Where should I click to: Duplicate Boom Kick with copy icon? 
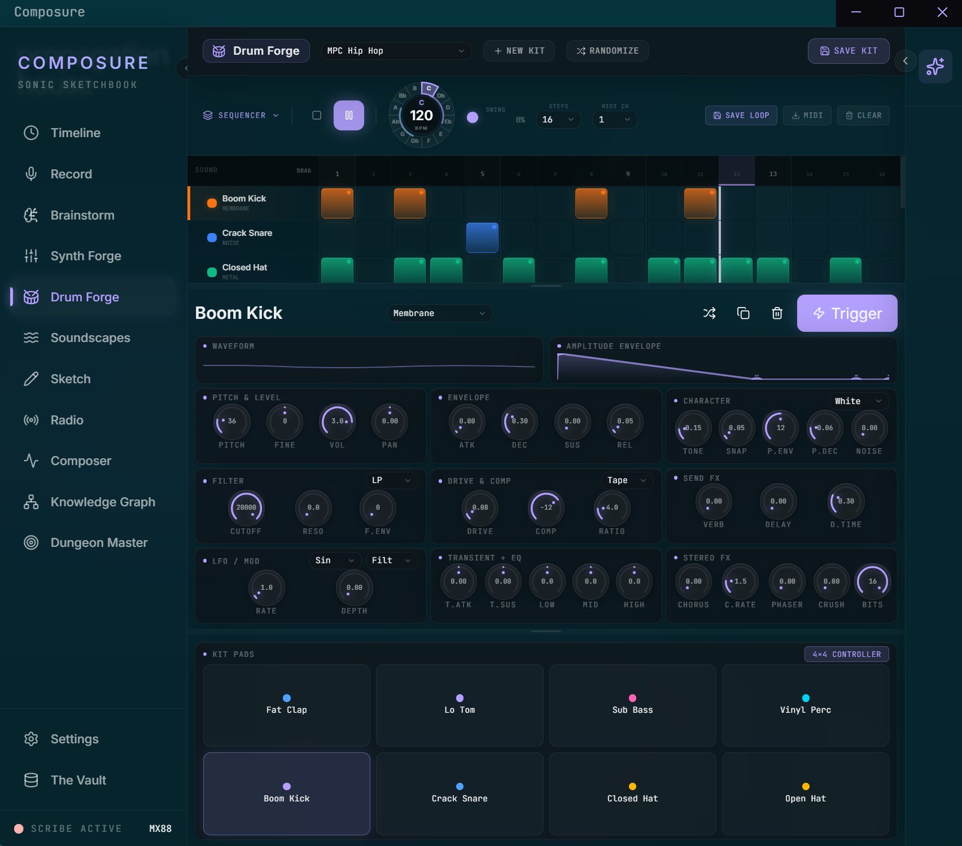[744, 313]
